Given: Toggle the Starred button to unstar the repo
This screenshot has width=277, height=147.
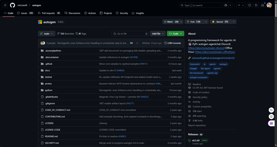Looking at the screenshot, I should coord(220,22).
